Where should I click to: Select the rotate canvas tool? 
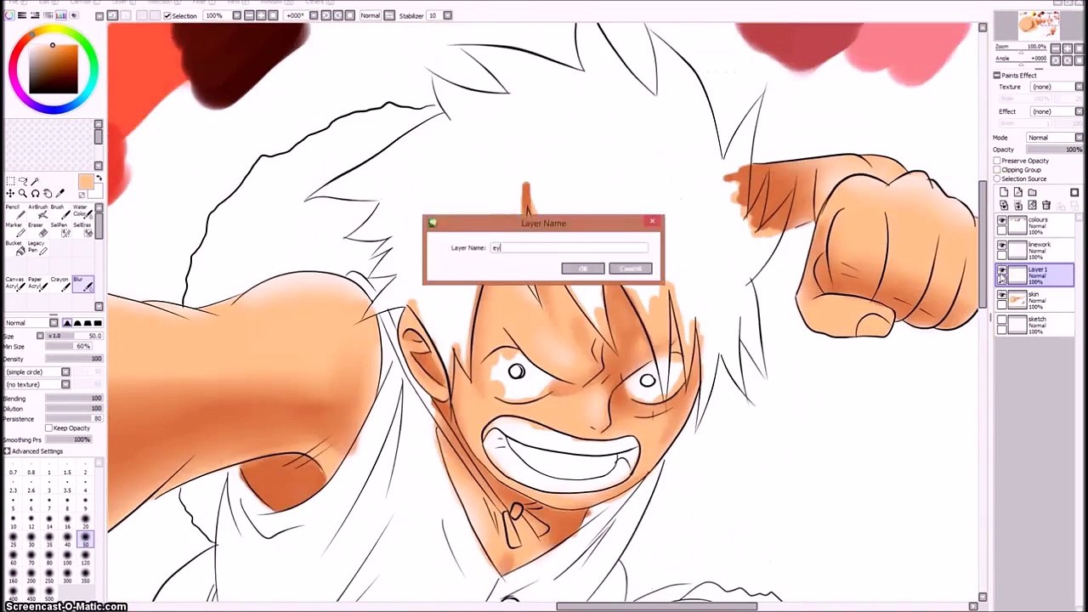[x=35, y=194]
